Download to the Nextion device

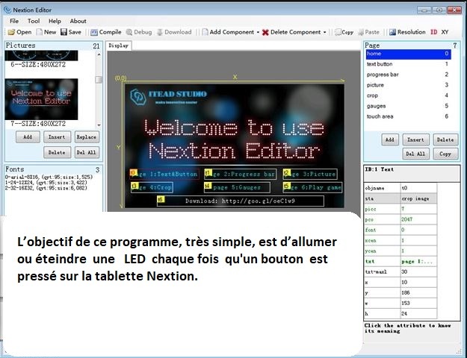pos(174,32)
